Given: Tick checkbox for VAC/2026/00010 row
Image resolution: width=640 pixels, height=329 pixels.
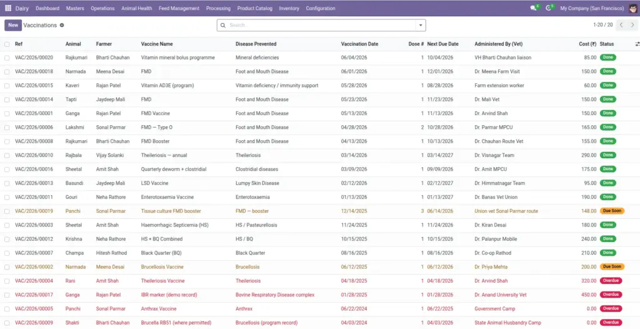Looking at the screenshot, I should click(7, 156).
